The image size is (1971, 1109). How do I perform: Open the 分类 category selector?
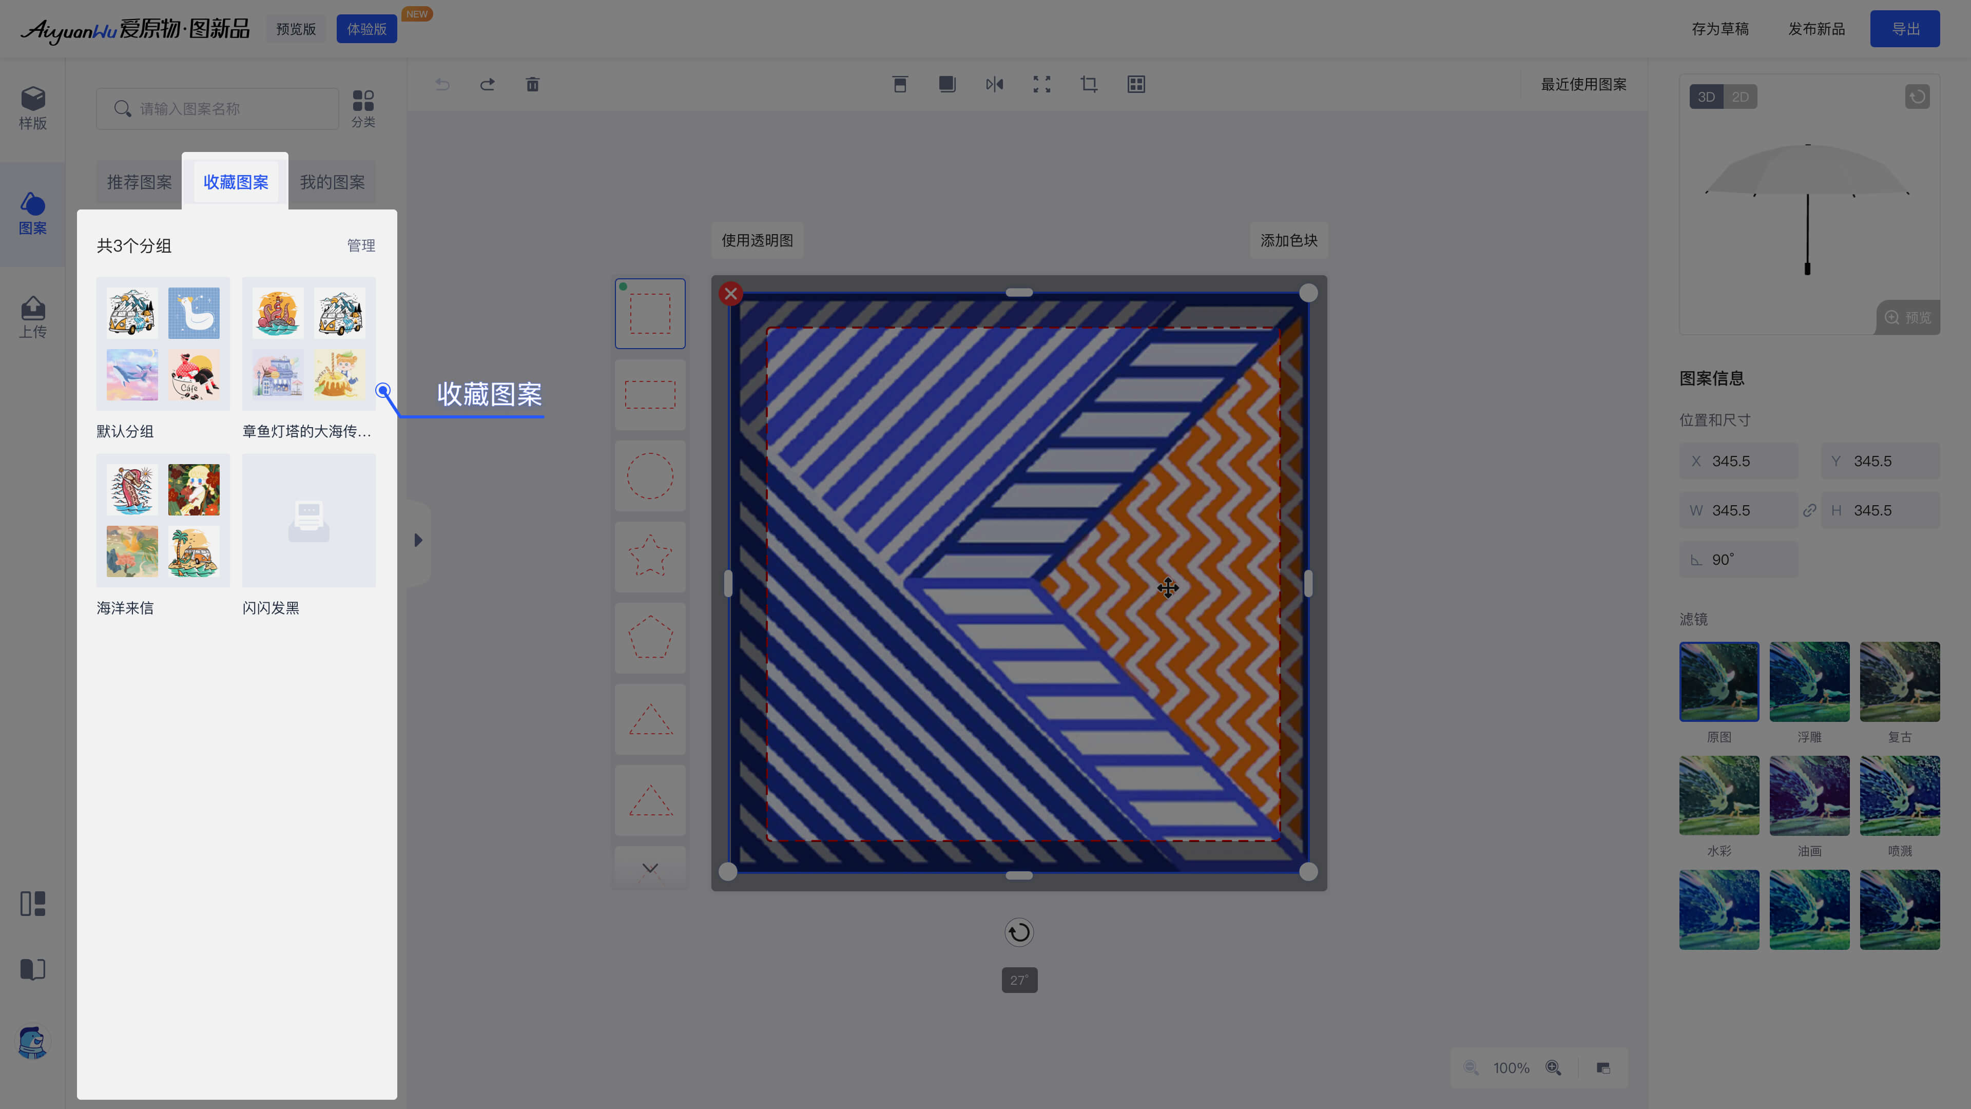click(363, 108)
